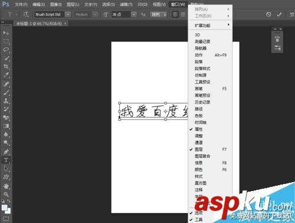Image resolution: width=295 pixels, height=223 pixels.
Task: Open the 图层(L) menu
Action: (73, 4)
